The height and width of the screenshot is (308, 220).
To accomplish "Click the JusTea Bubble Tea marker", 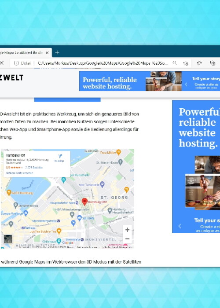I will click(x=59, y=231).
